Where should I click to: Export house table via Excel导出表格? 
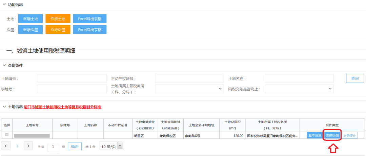click(x=90, y=30)
